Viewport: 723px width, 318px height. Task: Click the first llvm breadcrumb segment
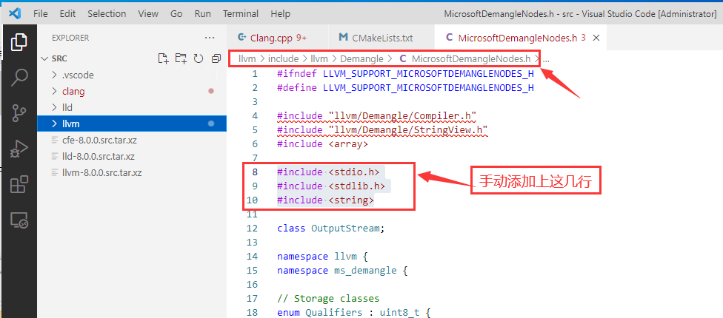coord(247,58)
